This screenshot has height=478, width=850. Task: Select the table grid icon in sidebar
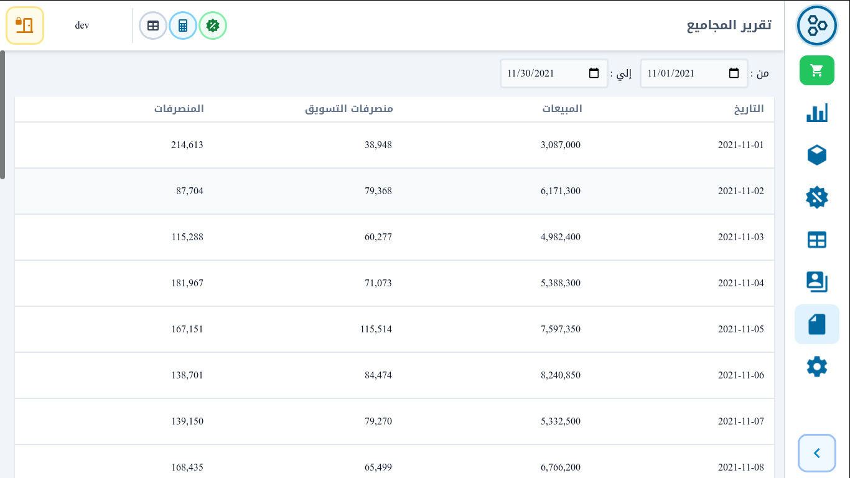(816, 240)
